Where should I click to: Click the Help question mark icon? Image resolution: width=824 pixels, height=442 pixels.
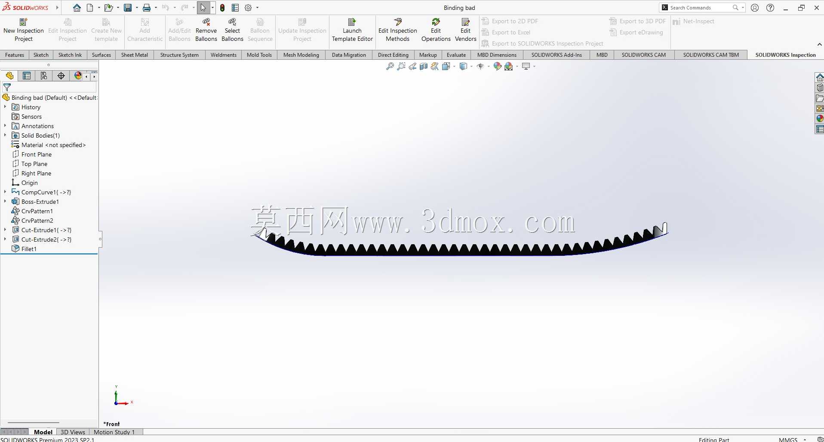[x=770, y=8]
